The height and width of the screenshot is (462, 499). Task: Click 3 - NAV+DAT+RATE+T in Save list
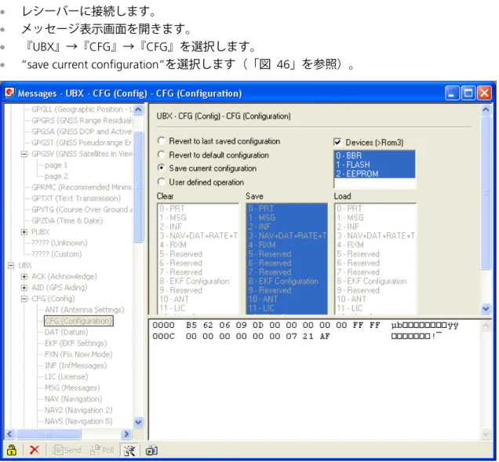[x=286, y=236]
